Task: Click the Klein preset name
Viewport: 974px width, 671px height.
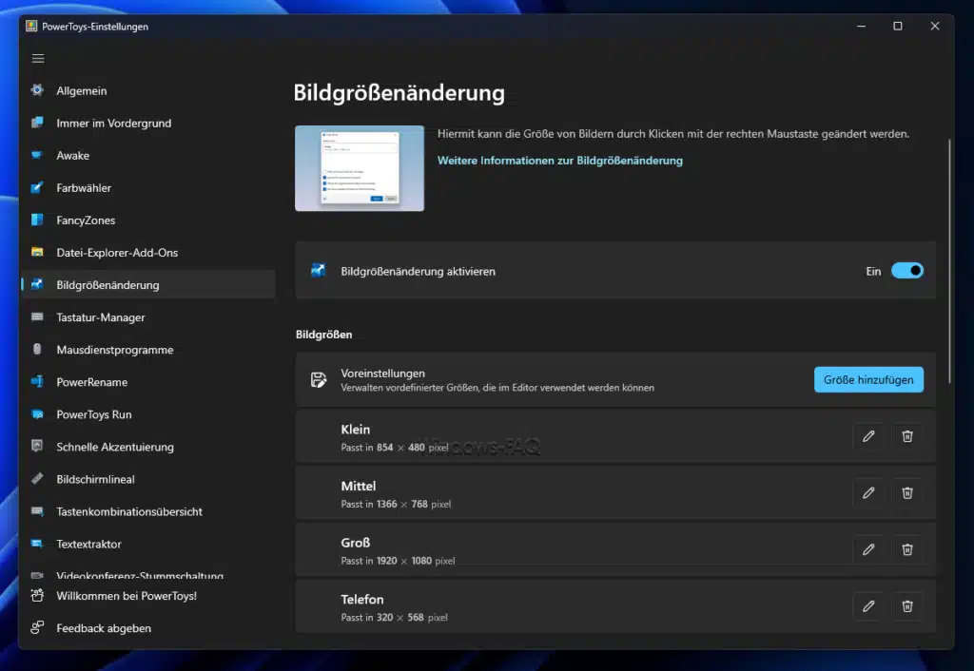Action: (x=356, y=429)
